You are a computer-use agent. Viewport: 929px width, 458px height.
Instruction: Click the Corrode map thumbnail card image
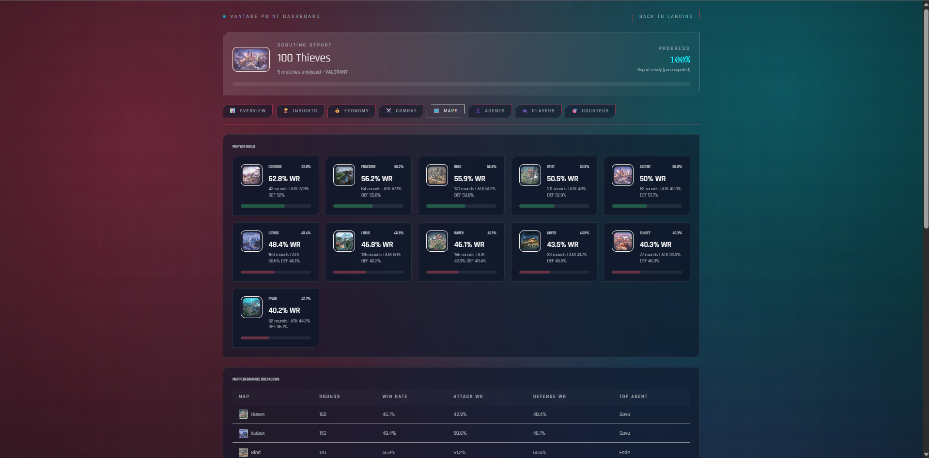(x=251, y=175)
